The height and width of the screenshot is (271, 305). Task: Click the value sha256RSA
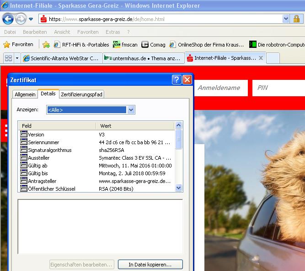[112, 150]
